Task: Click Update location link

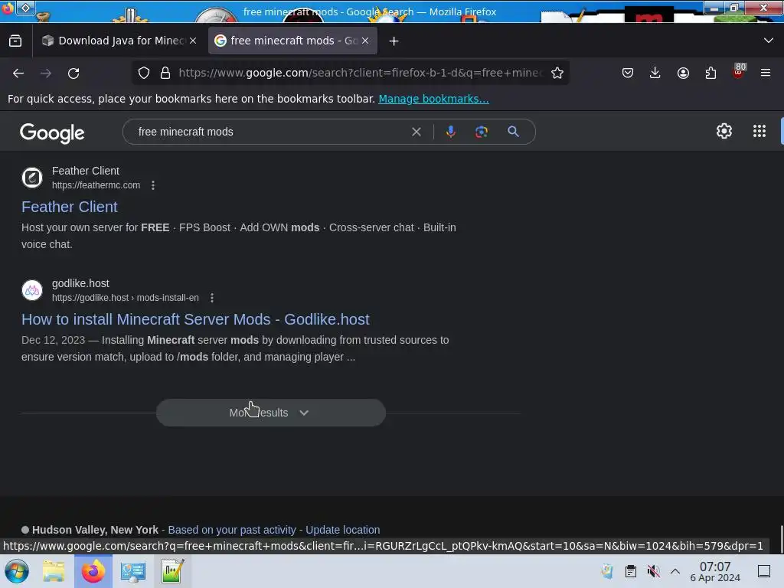Action: pyautogui.click(x=342, y=530)
